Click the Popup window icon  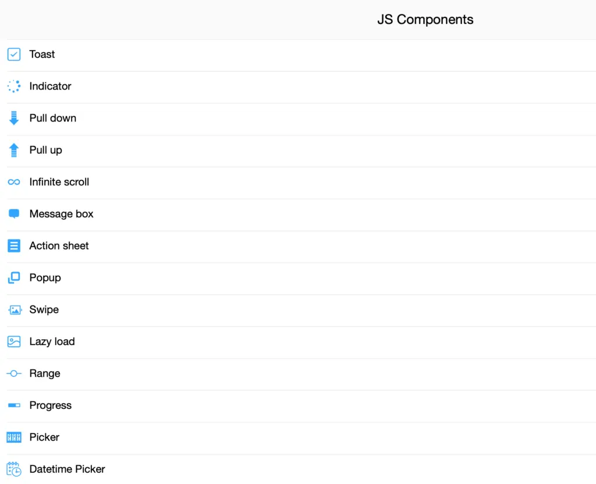tap(14, 277)
